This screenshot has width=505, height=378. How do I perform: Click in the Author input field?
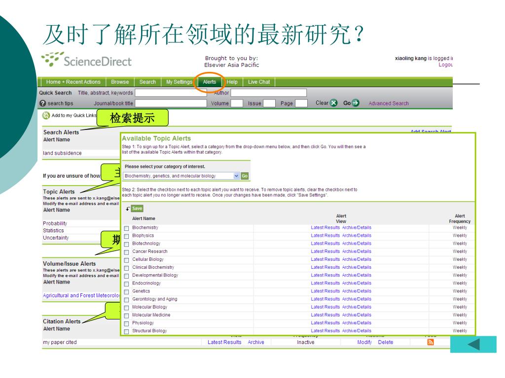[x=269, y=93]
